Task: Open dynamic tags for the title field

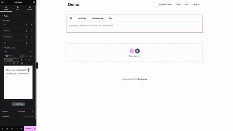Action: tap(31, 52)
